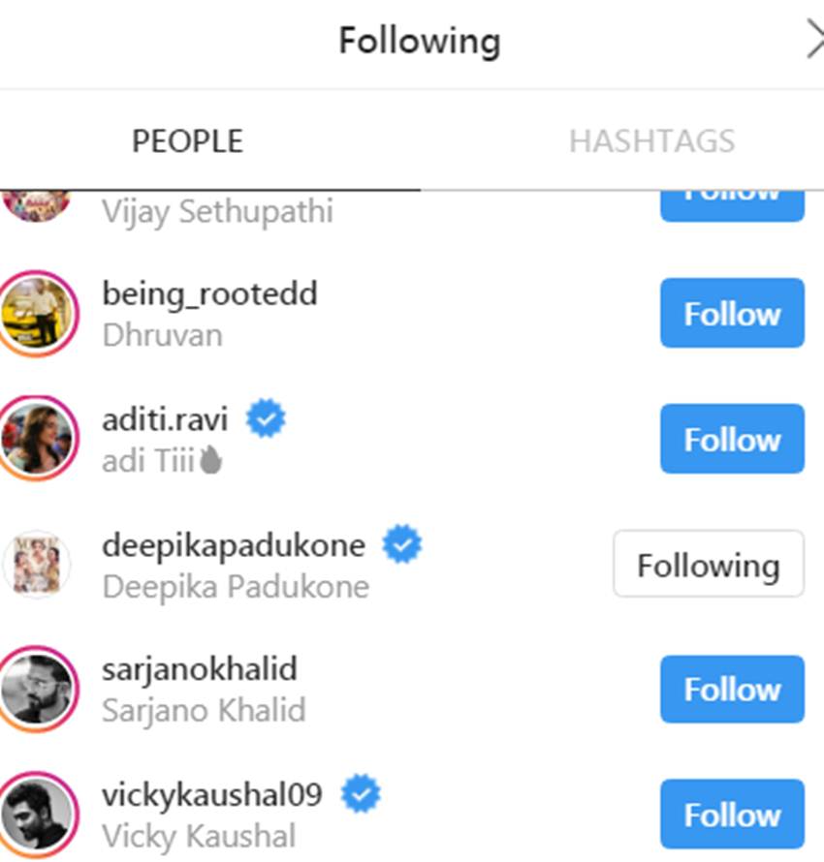Select the PEOPLE tab

click(187, 141)
